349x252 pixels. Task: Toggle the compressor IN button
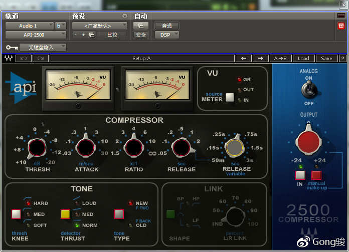tap(300, 175)
